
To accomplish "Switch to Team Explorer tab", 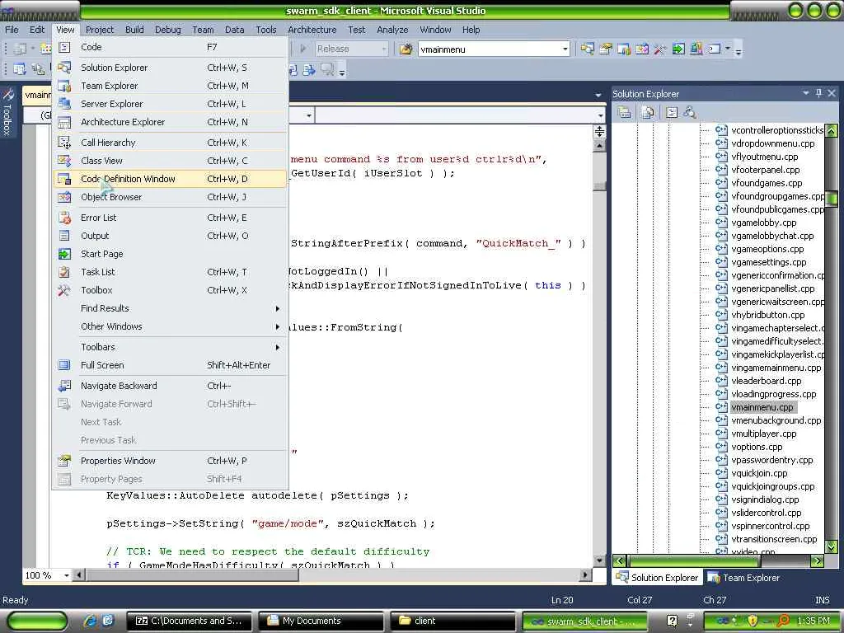I will coord(744,578).
